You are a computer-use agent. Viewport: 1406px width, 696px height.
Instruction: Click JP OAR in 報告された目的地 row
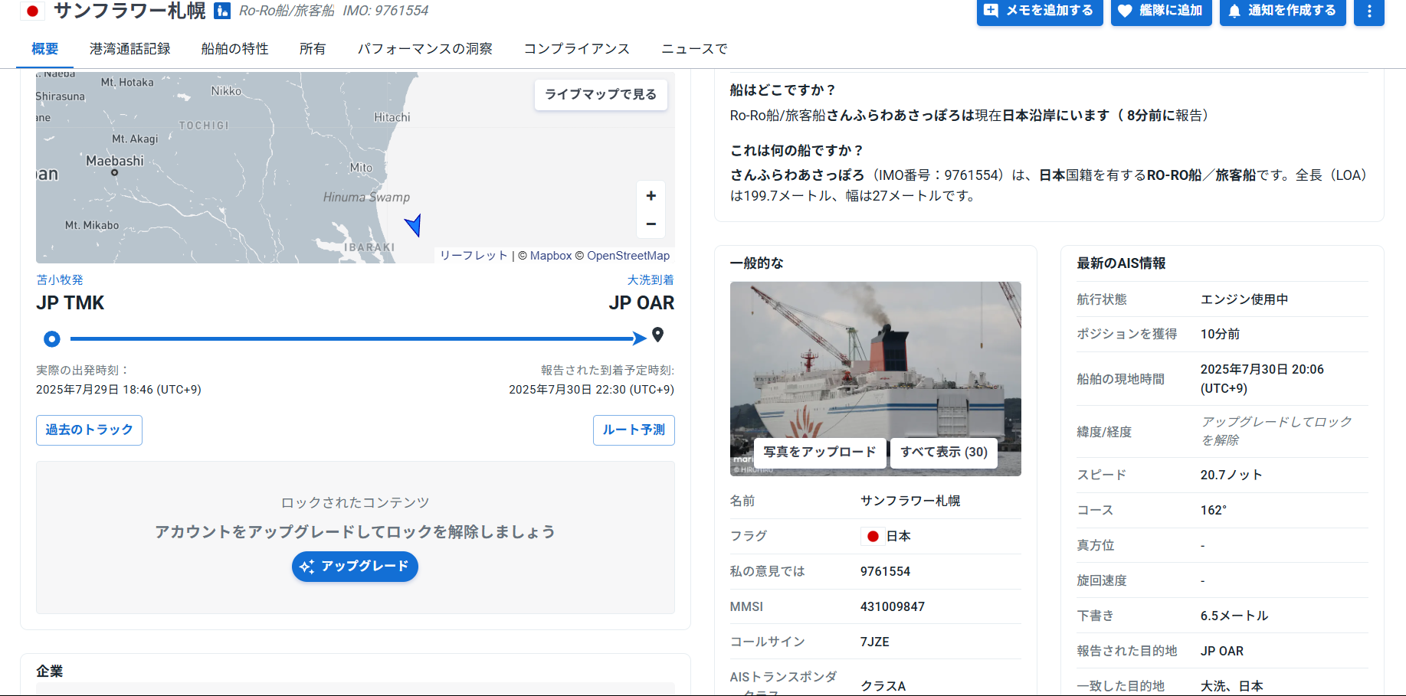[1222, 652]
